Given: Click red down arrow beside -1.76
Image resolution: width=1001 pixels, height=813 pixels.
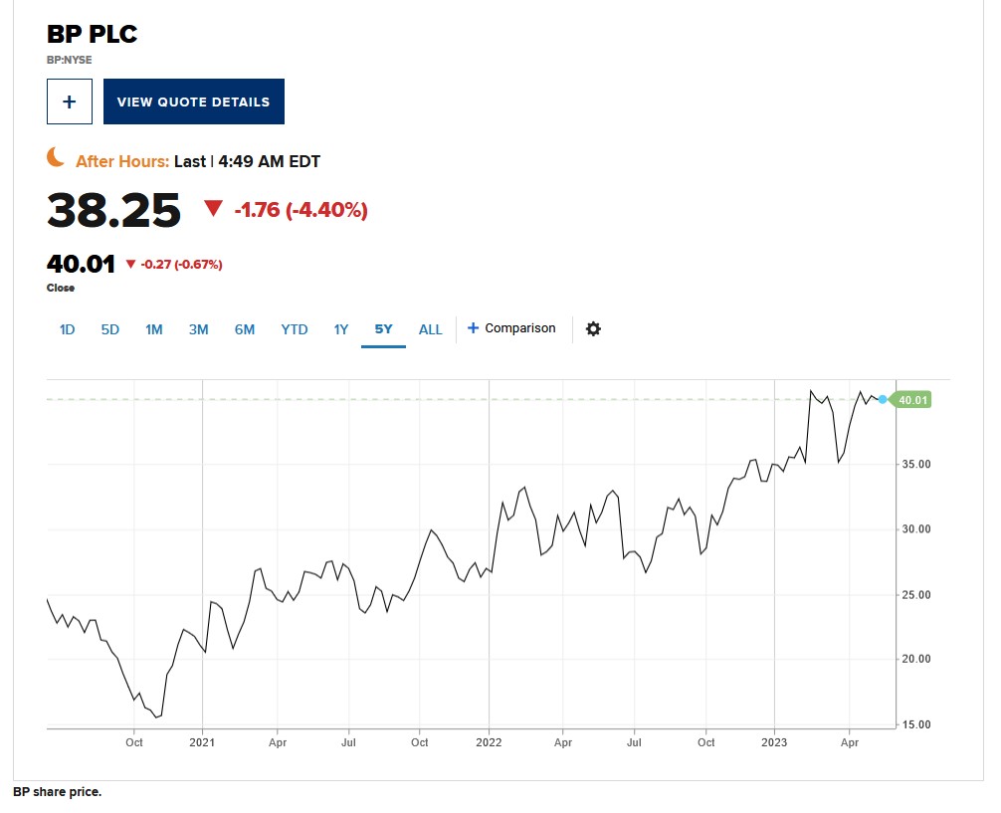Looking at the screenshot, I should [213, 208].
